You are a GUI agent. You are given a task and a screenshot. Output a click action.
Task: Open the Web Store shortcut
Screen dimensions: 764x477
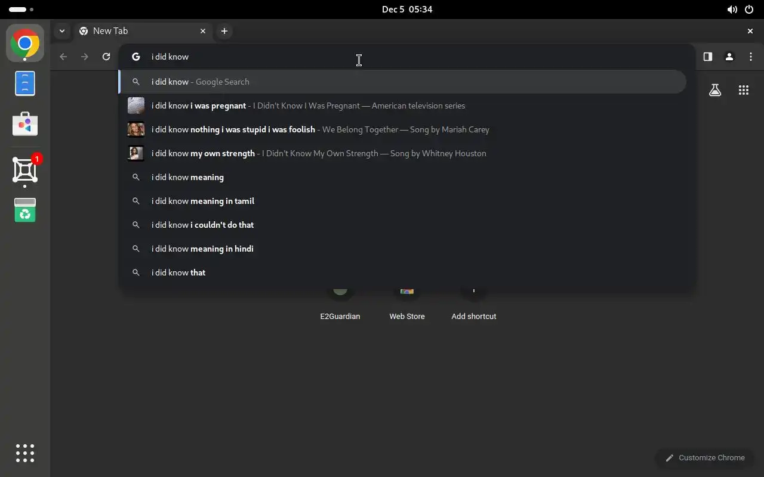click(407, 305)
